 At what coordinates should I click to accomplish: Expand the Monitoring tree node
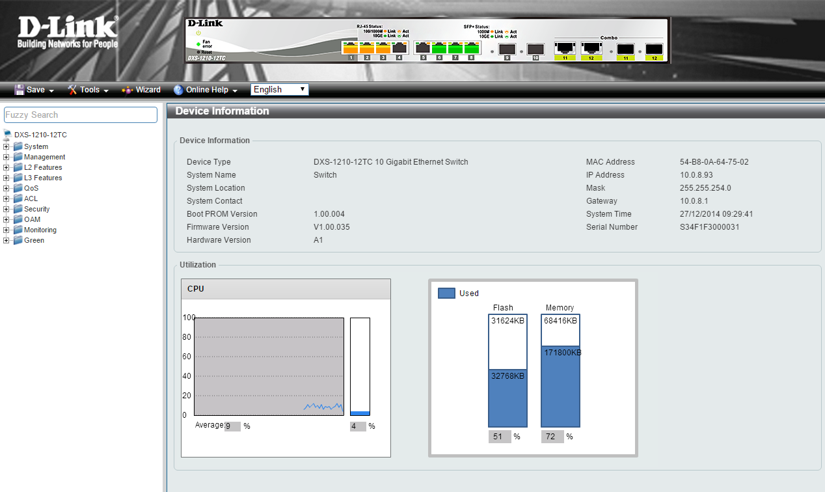[7, 230]
